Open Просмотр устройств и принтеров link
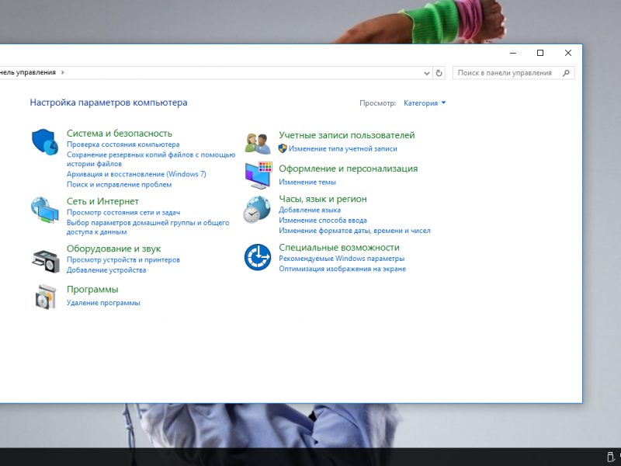Image resolution: width=621 pixels, height=466 pixels. coord(123,260)
